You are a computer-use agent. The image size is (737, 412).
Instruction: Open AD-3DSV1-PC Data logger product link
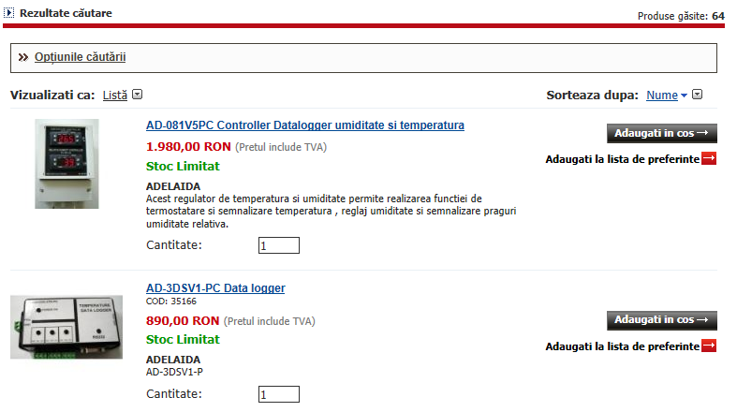[x=215, y=288]
